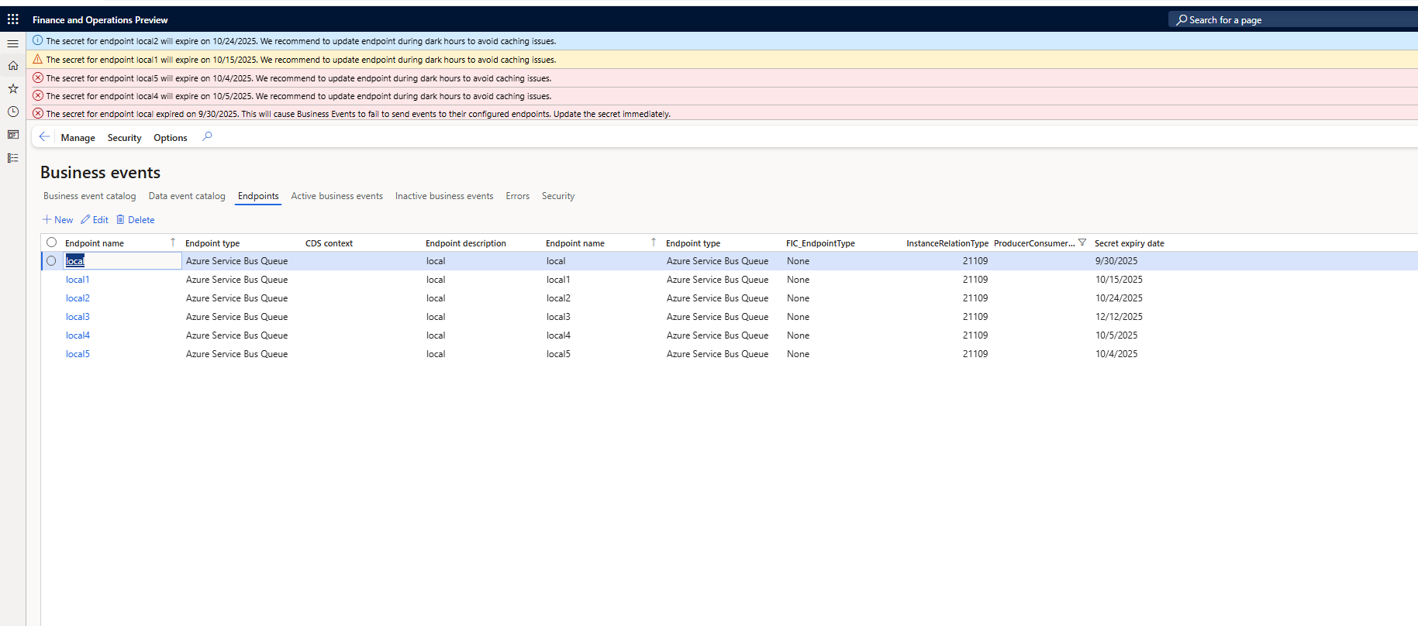The image size is (1418, 626).
Task: Open the app launcher waffle icon
Action: coord(13,19)
